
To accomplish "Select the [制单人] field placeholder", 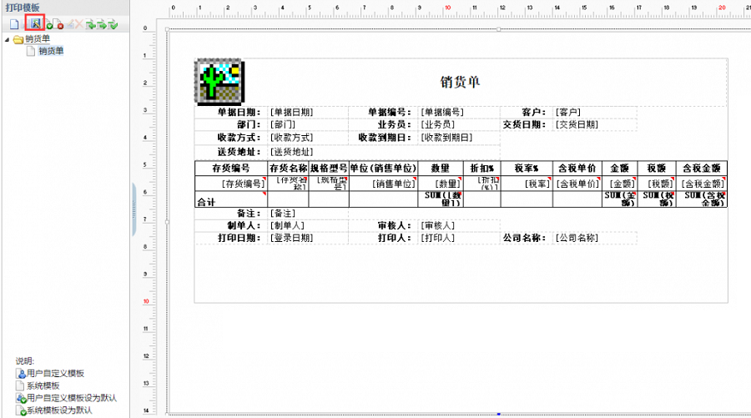I will 287,225.
